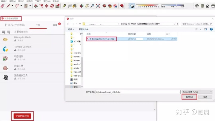
Task: Select the Orbit camera tool
Action: [x=82, y=6]
